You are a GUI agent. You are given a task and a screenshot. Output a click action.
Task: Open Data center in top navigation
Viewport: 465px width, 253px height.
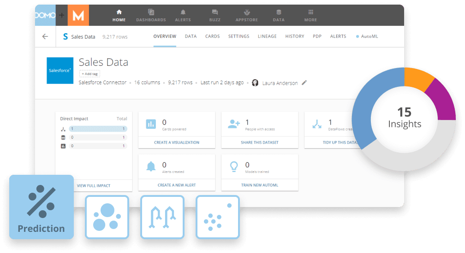[x=279, y=15]
